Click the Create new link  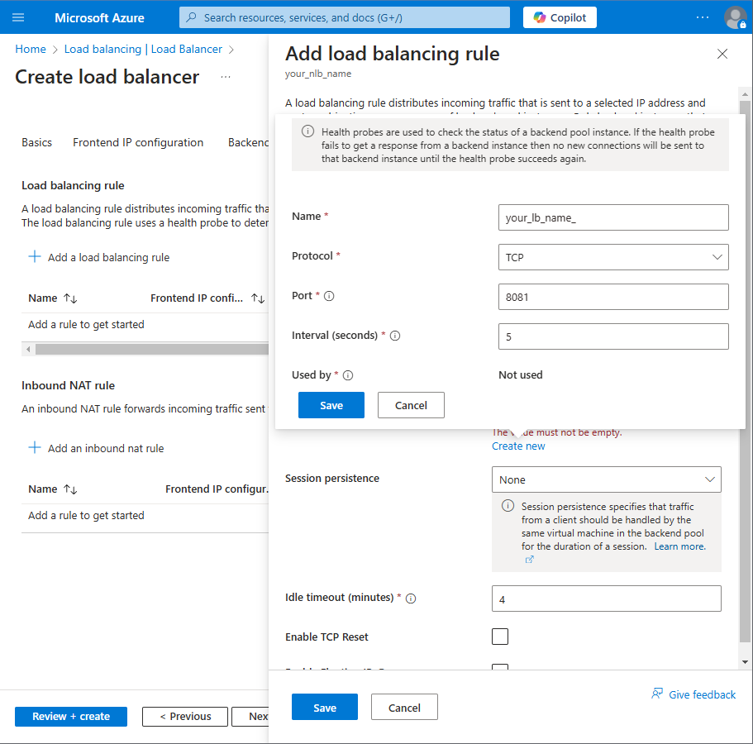coord(518,446)
